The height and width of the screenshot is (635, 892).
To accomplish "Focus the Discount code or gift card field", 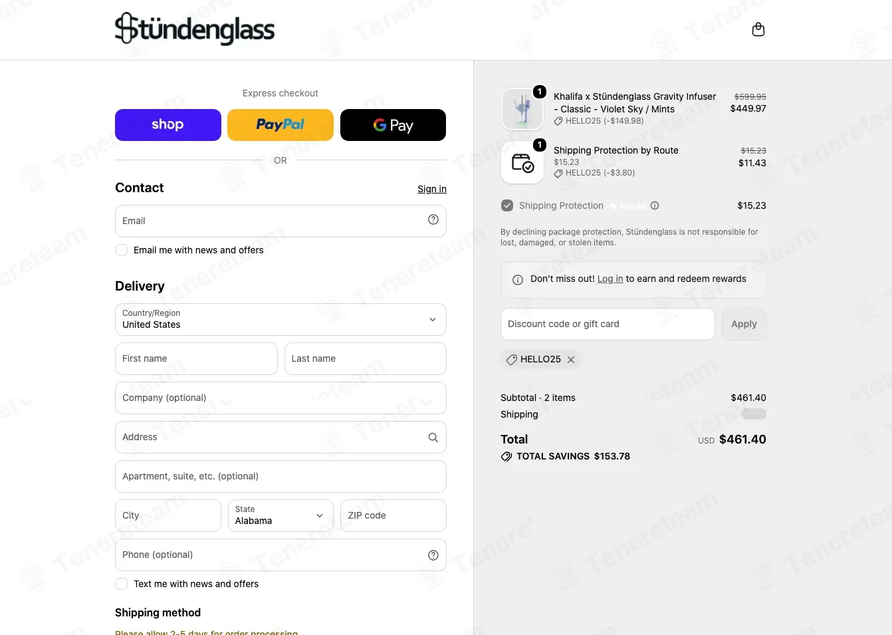I will 608,324.
